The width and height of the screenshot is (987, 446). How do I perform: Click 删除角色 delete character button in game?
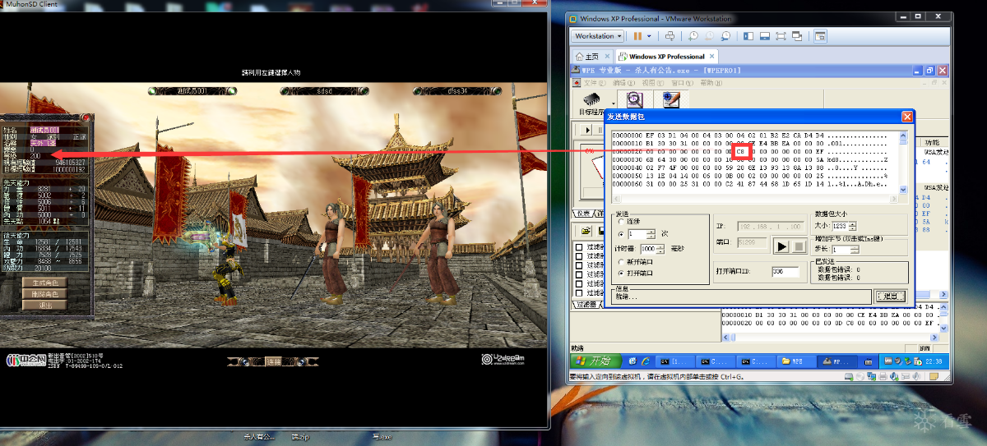pyautogui.click(x=44, y=293)
